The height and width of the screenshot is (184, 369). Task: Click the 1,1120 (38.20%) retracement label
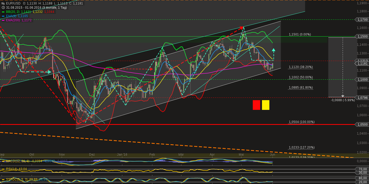(x=300, y=67)
